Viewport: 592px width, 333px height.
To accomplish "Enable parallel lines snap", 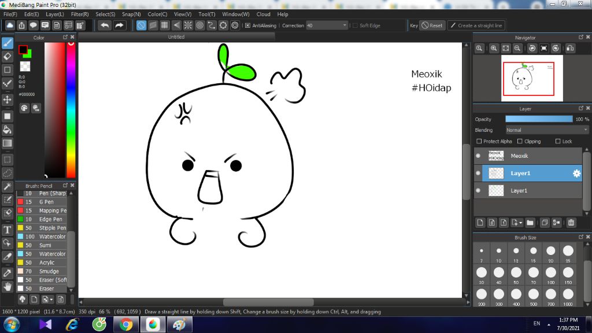I will click(153, 25).
